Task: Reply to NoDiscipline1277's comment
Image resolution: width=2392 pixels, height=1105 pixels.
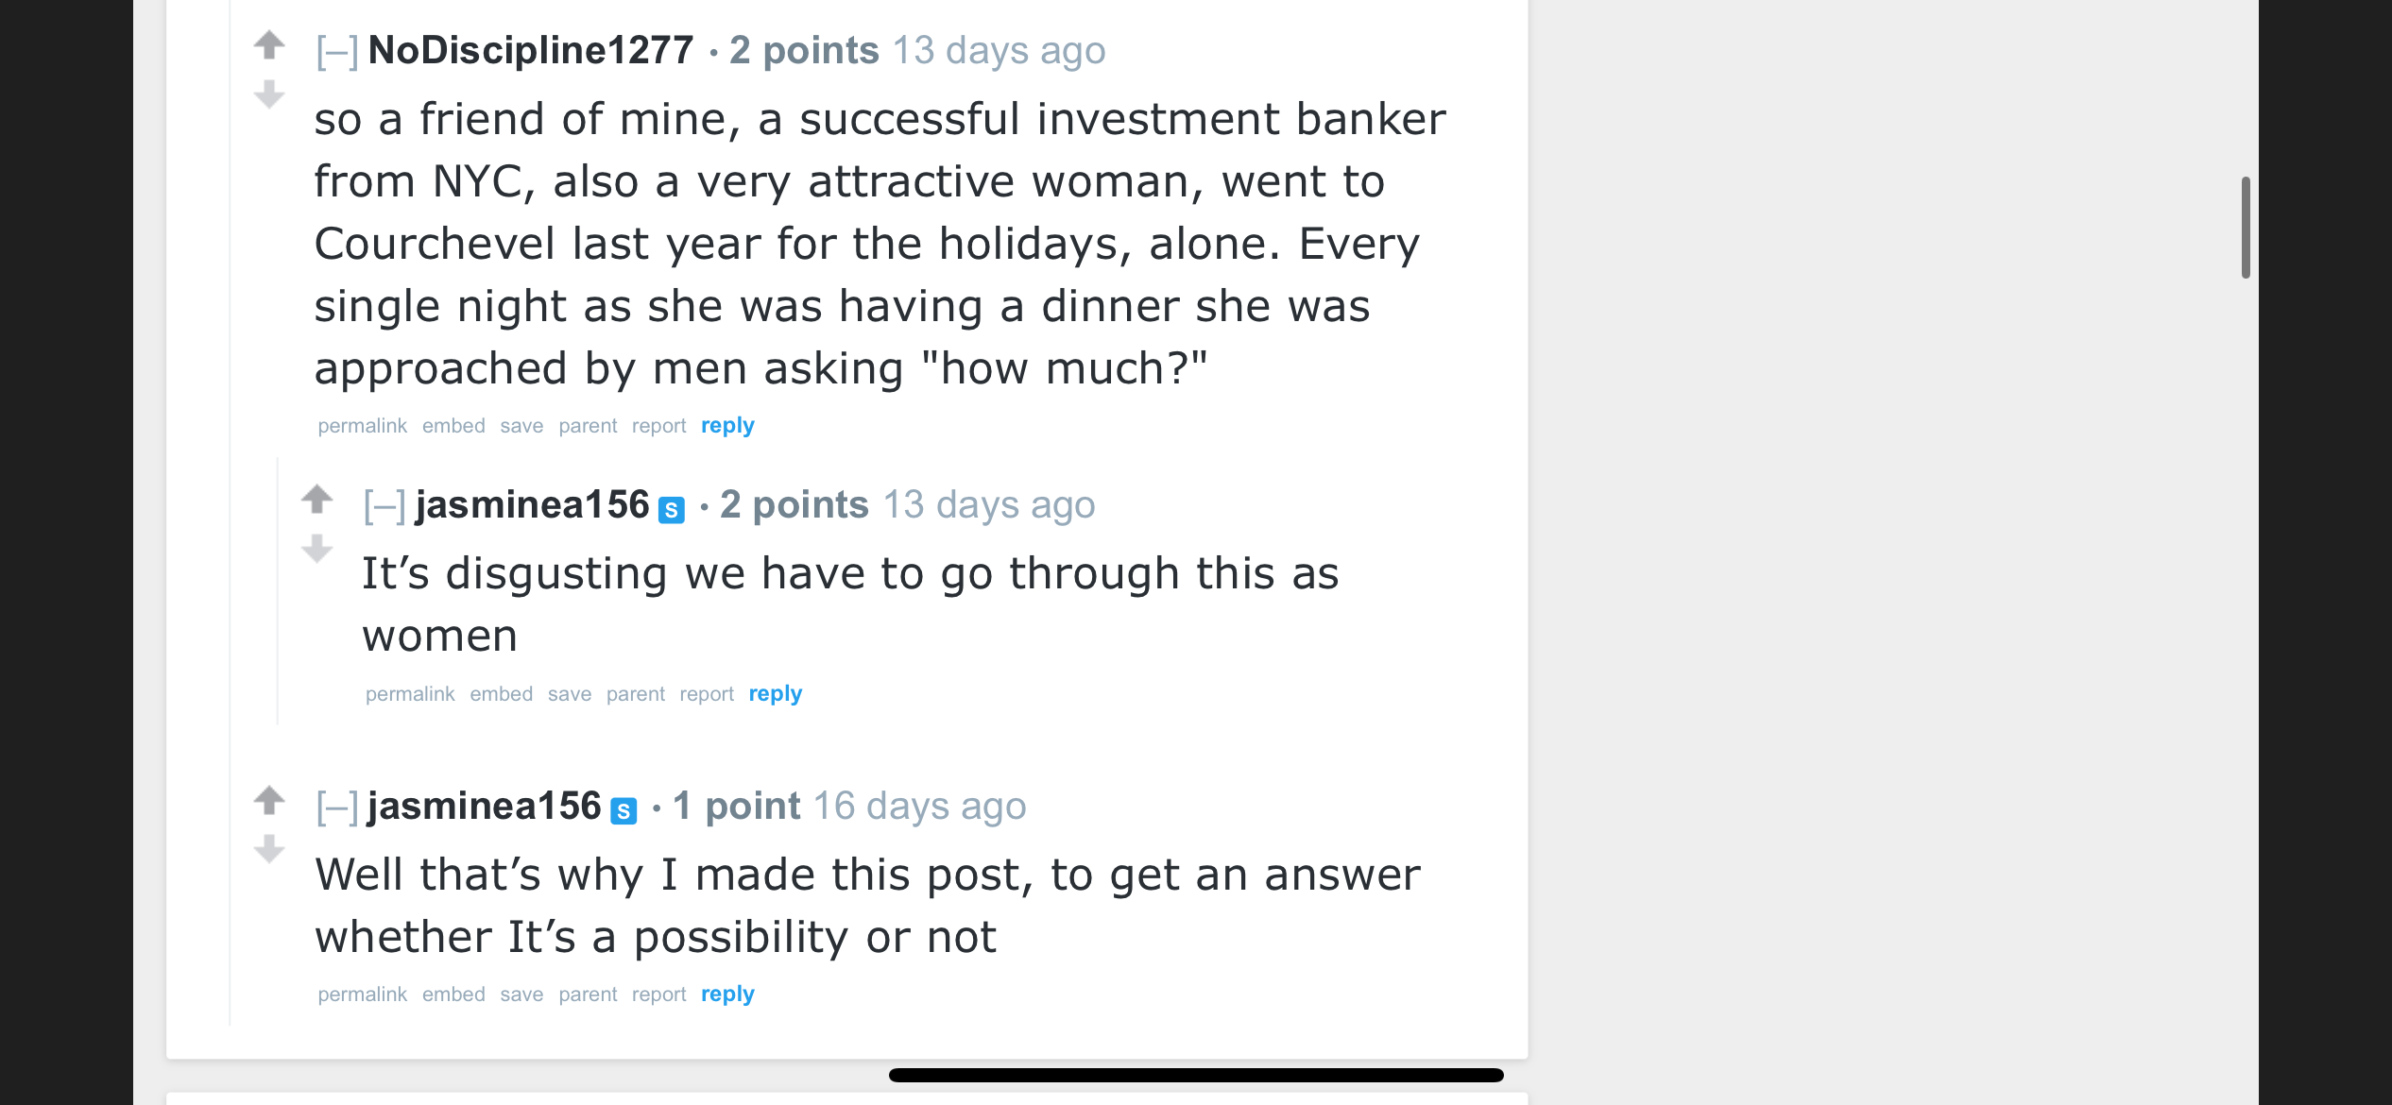Action: click(x=727, y=425)
